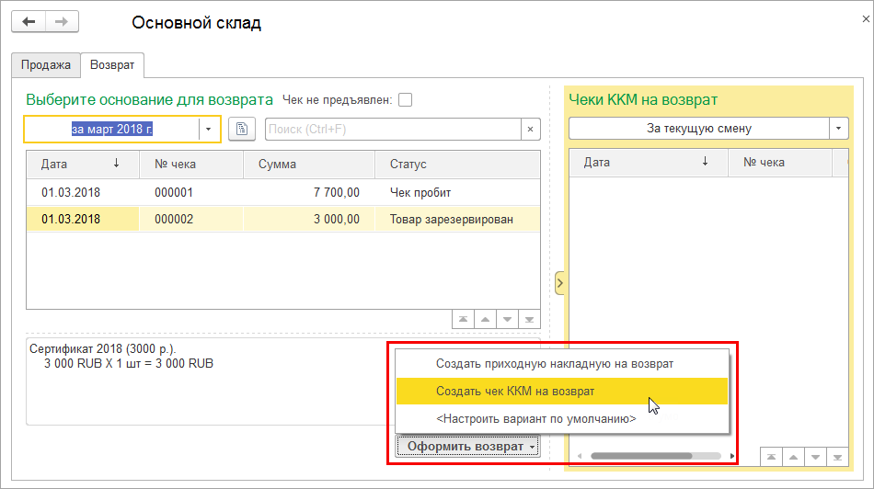Click into the "Поиск (Ctrl+F)" search field

(x=392, y=130)
